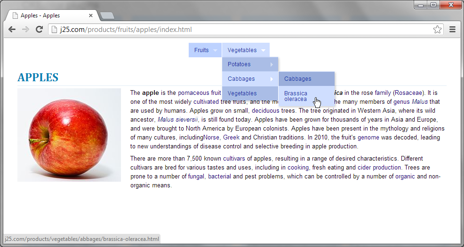Close the Apples browser tab
The height and width of the screenshot is (247, 464).
pyautogui.click(x=91, y=15)
